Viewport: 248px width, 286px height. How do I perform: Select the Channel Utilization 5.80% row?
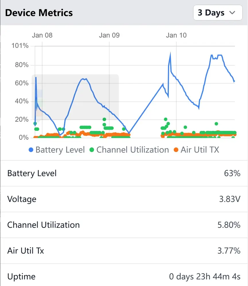(x=124, y=225)
